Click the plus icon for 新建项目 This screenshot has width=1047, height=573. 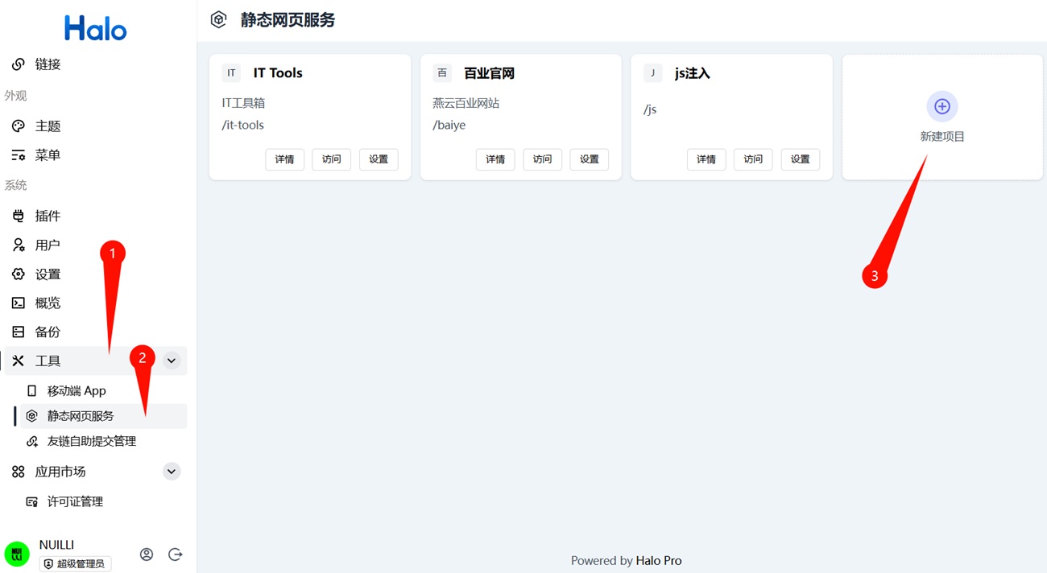click(941, 106)
